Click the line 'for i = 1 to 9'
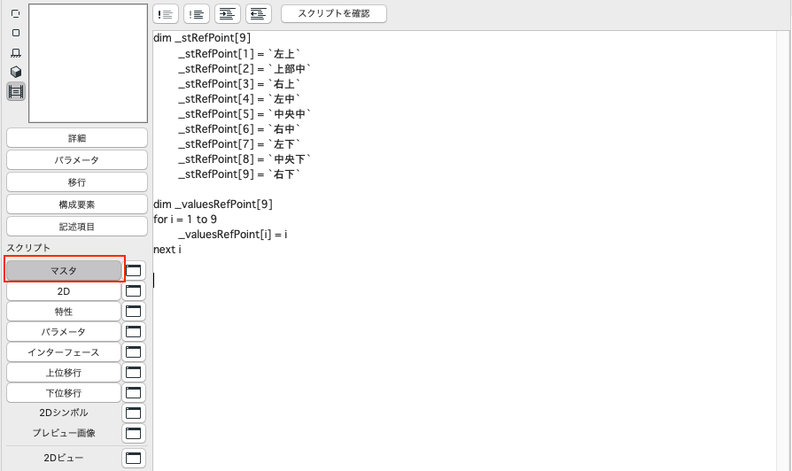This screenshot has height=471, width=792. (x=185, y=220)
